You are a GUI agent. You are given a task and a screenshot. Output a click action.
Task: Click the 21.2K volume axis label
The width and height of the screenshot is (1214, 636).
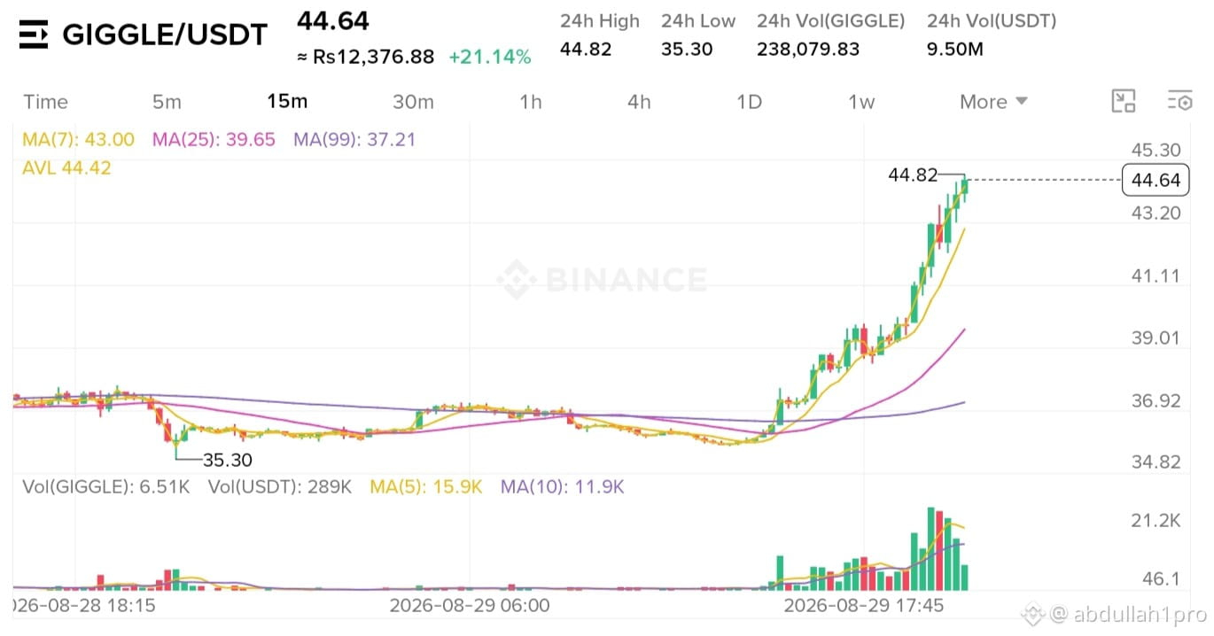click(1156, 521)
